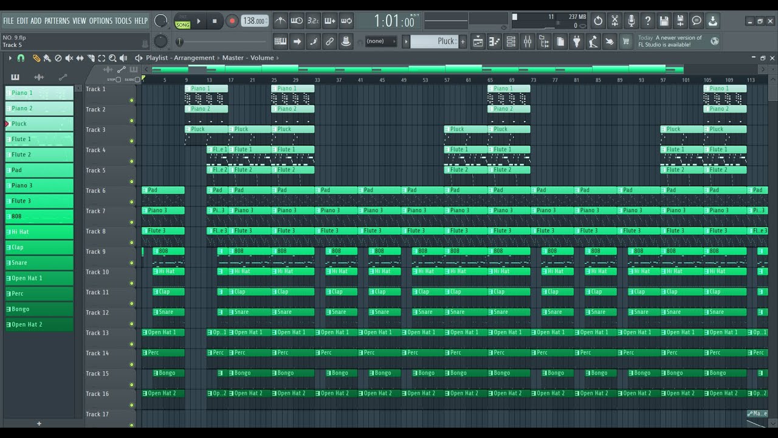This screenshot has width=778, height=438.
Task: Select the pencil draw tool in playlist
Action: pos(36,58)
